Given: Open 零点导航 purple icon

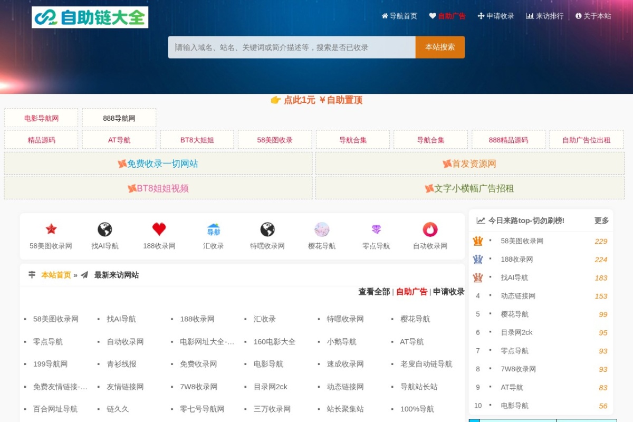Looking at the screenshot, I should pyautogui.click(x=376, y=229).
